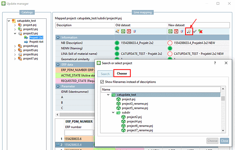
Task: Toggle red empty circle for NB in New dataset
Action: click(170, 43)
